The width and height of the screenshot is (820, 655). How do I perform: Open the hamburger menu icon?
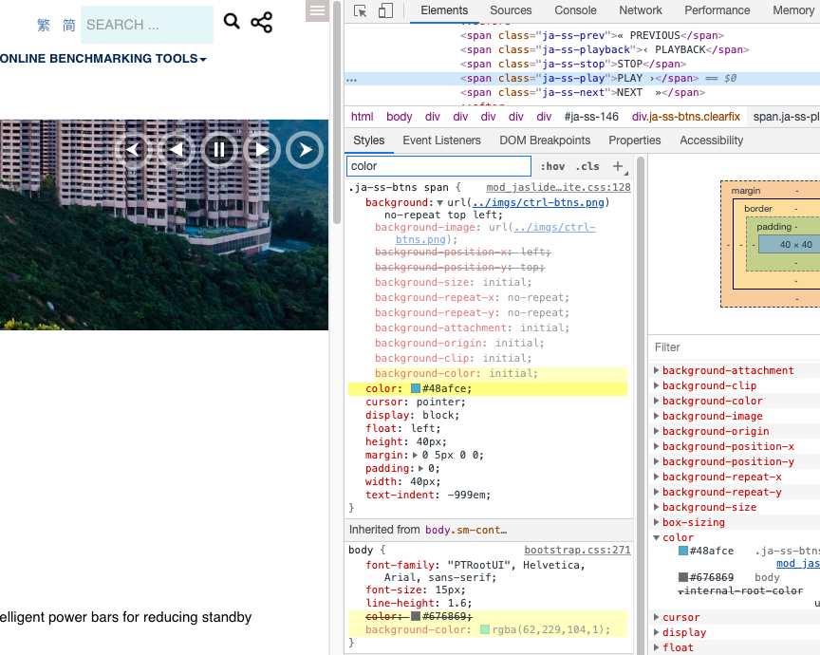click(318, 10)
